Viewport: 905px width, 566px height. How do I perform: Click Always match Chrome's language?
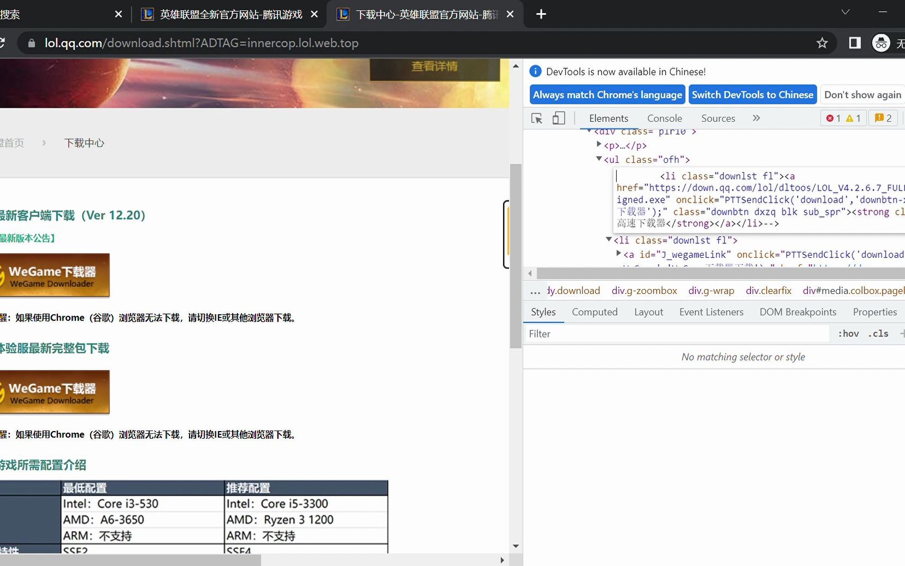pyautogui.click(x=607, y=95)
